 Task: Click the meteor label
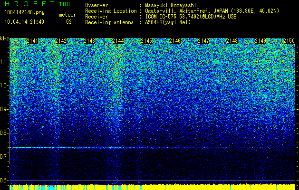pyautogui.click(x=68, y=15)
